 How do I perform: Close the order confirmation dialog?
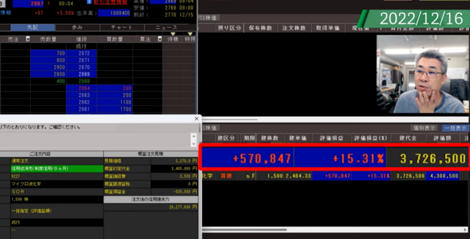pos(196,119)
